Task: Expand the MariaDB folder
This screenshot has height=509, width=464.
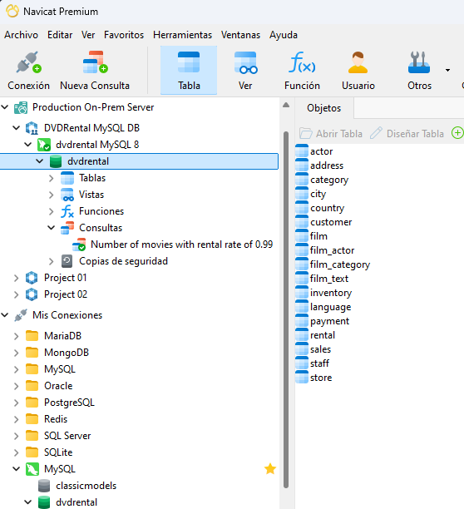Action: (17, 336)
